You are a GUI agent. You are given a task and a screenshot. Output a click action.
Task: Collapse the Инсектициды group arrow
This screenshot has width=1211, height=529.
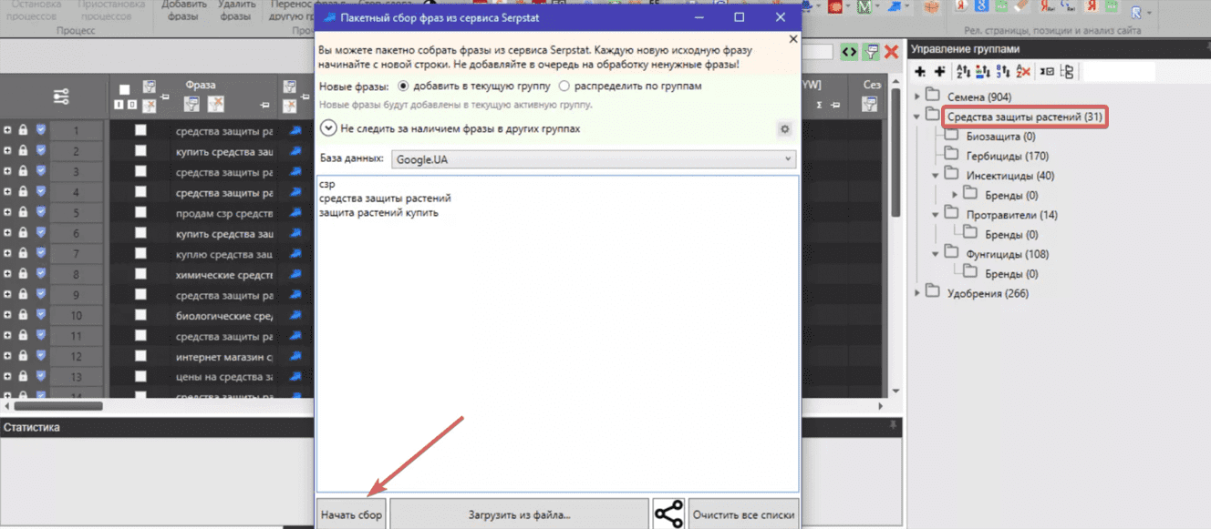[x=936, y=176]
